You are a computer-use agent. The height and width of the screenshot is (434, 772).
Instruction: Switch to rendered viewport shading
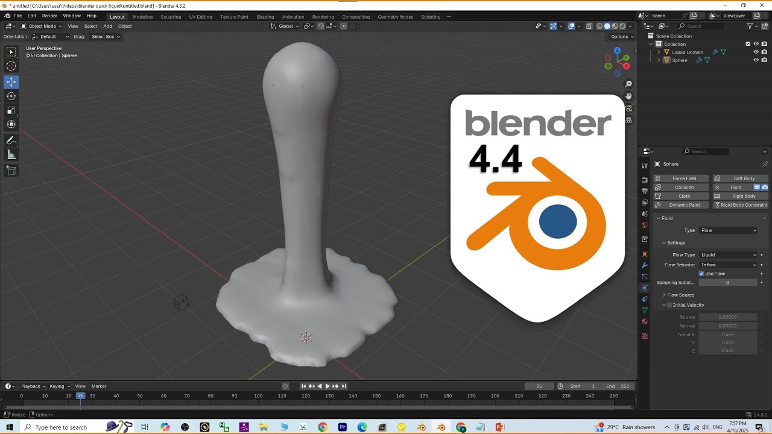[623, 26]
